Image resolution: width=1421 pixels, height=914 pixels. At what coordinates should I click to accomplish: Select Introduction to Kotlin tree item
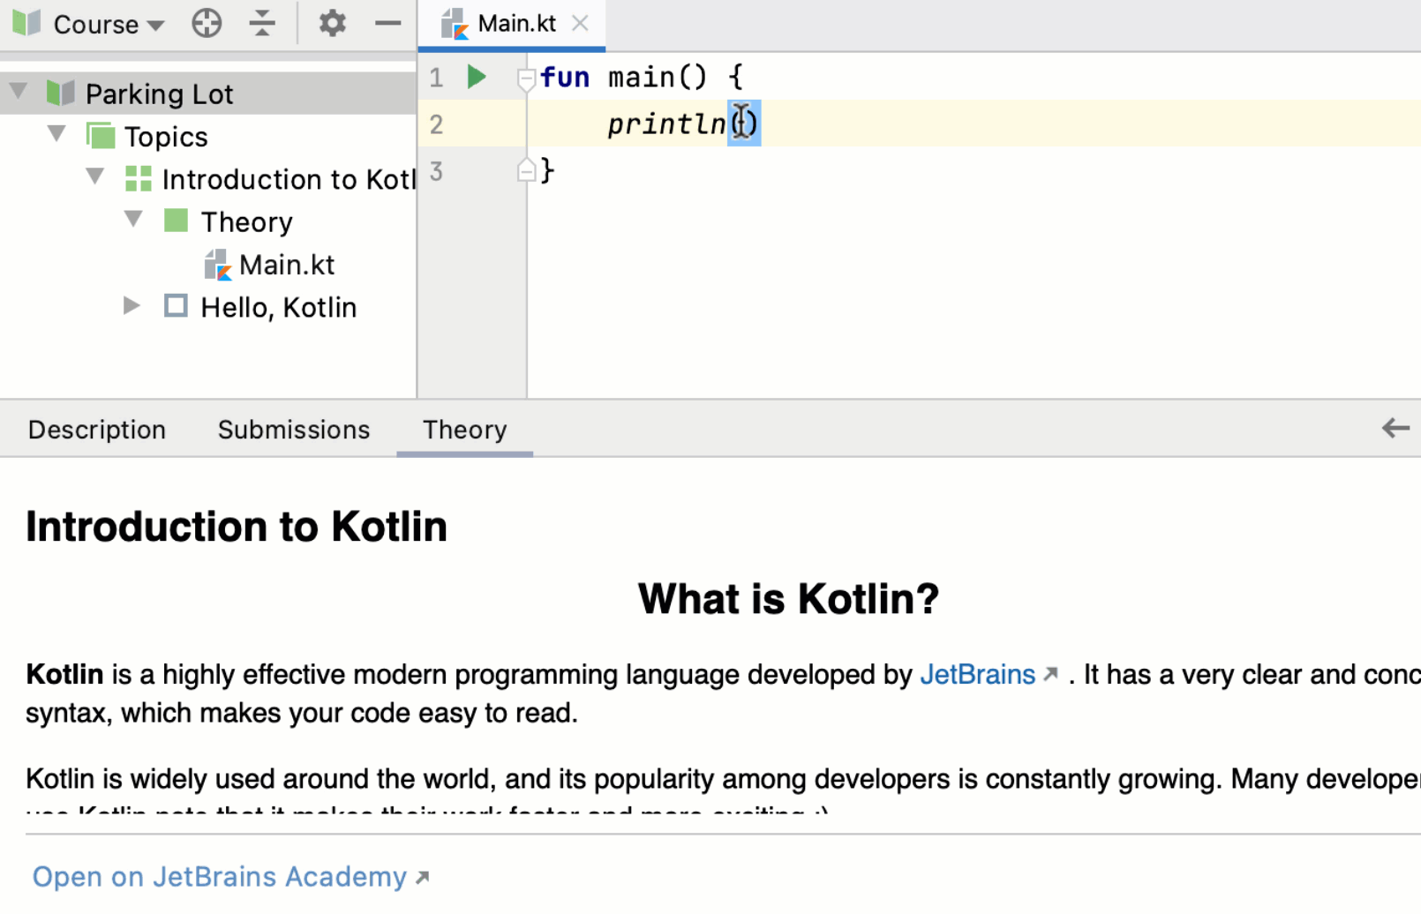[289, 179]
